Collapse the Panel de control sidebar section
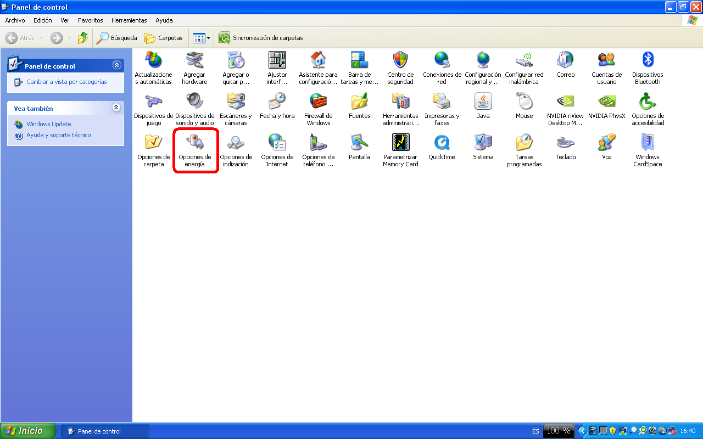The width and height of the screenshot is (703, 439). coord(116,65)
